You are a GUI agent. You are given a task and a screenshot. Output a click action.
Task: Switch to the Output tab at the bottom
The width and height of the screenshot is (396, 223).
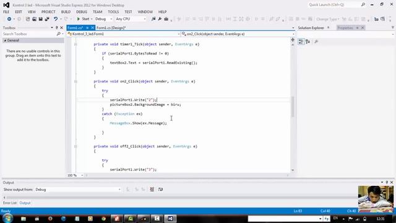tap(25, 203)
